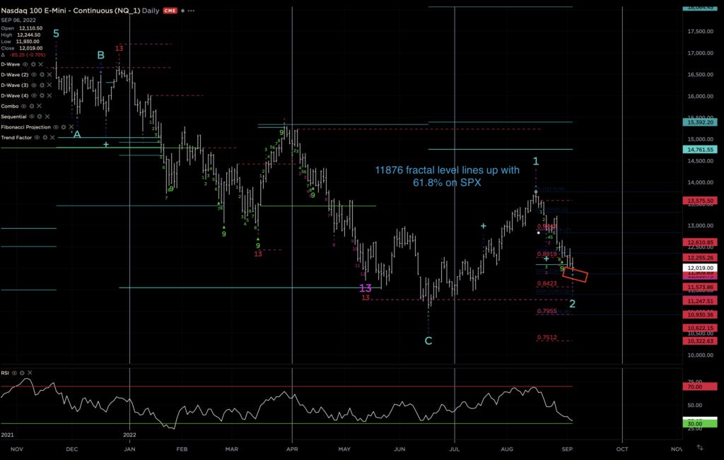Remove the Fibonacci Projection indicator
This screenshot has height=460, width=724.
[x=71, y=127]
